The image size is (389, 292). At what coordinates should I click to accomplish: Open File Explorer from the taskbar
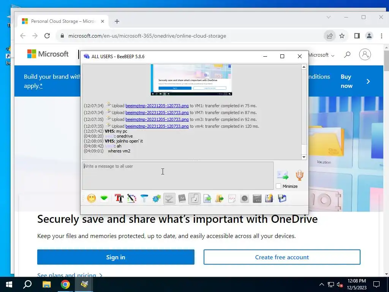coord(46,284)
